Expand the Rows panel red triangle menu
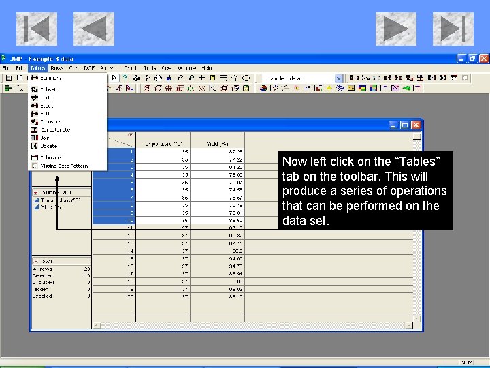 [36, 261]
